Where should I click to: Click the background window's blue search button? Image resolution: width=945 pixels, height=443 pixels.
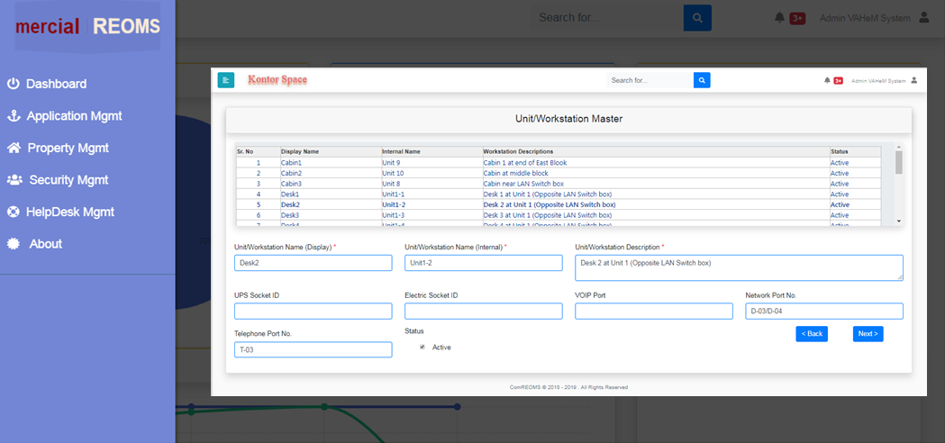(x=697, y=18)
